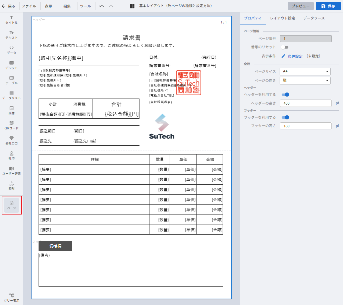Open ツリー表示 tree view
343x305 pixels.
click(11, 297)
